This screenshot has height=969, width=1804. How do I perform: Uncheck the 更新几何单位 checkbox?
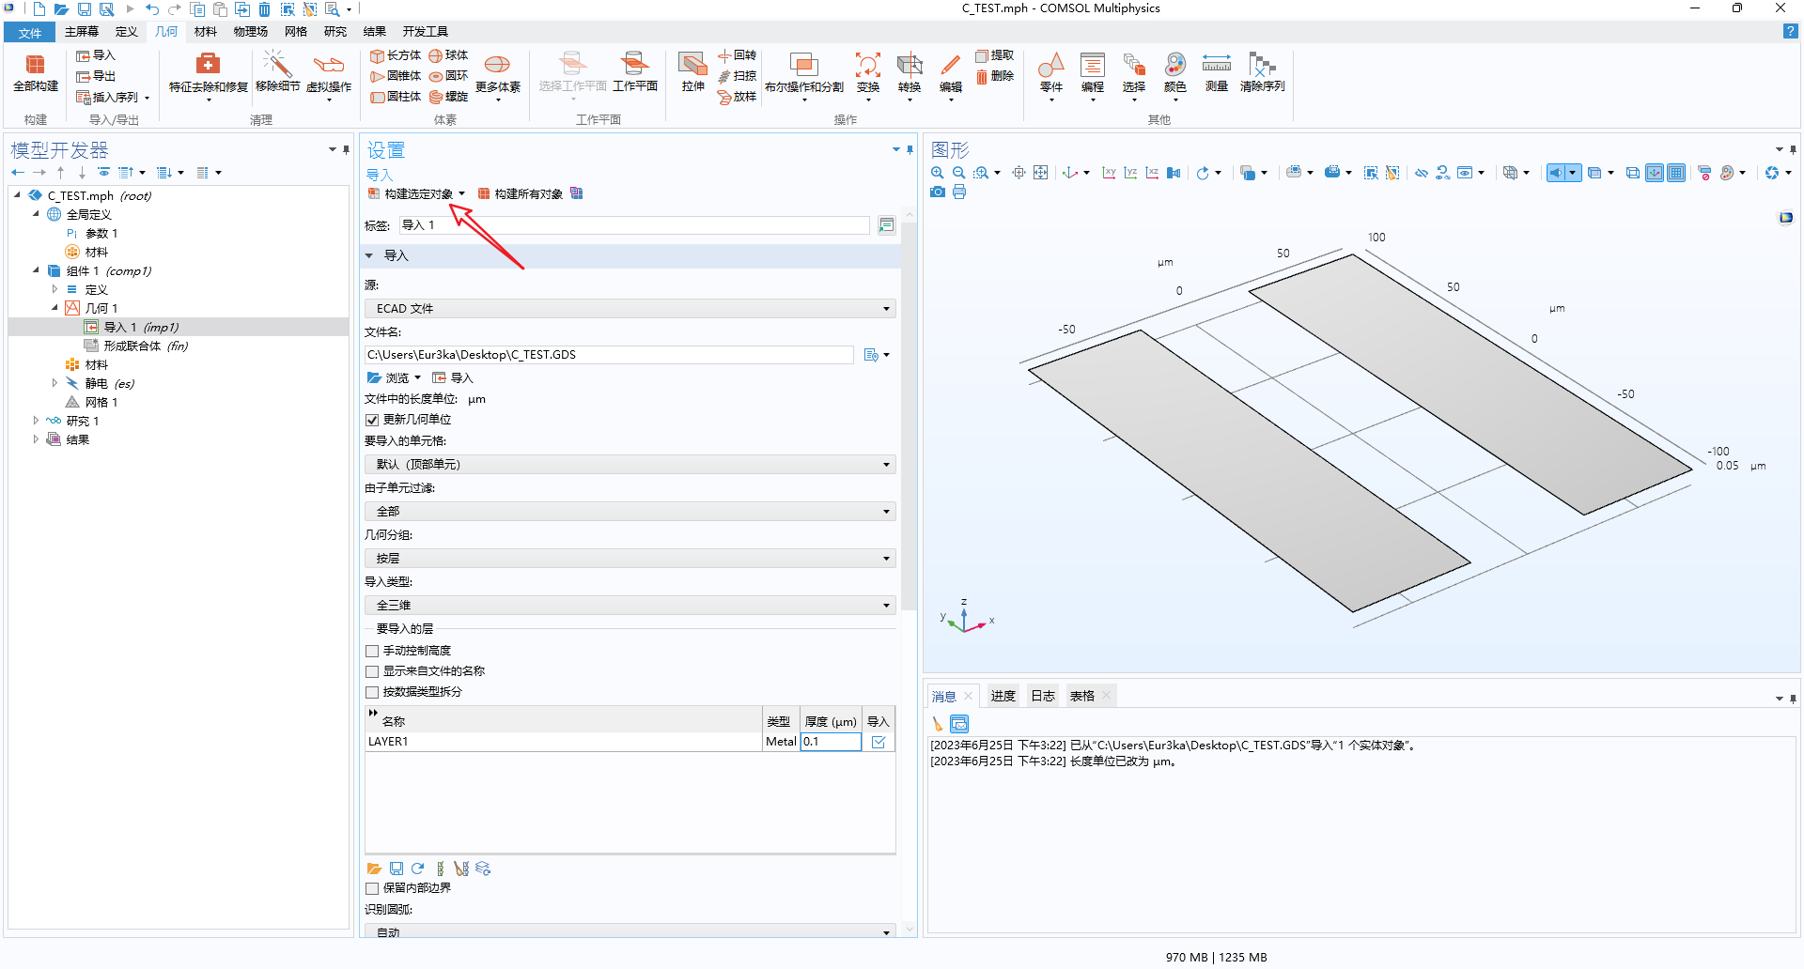(372, 420)
